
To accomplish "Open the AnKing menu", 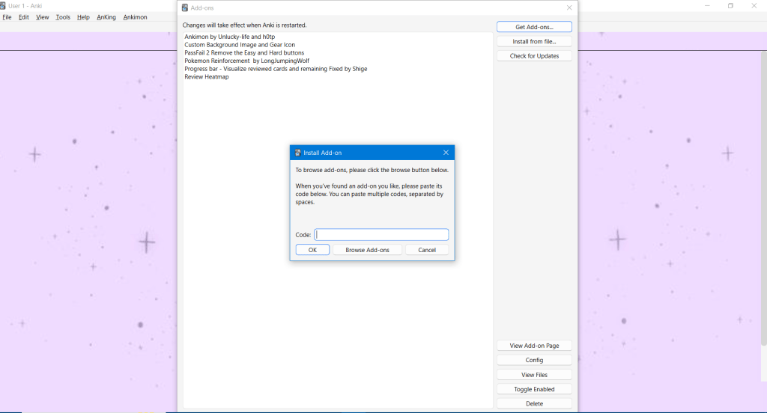I will point(106,17).
